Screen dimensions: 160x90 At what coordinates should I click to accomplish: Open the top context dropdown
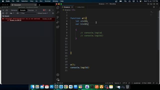point(12,13)
